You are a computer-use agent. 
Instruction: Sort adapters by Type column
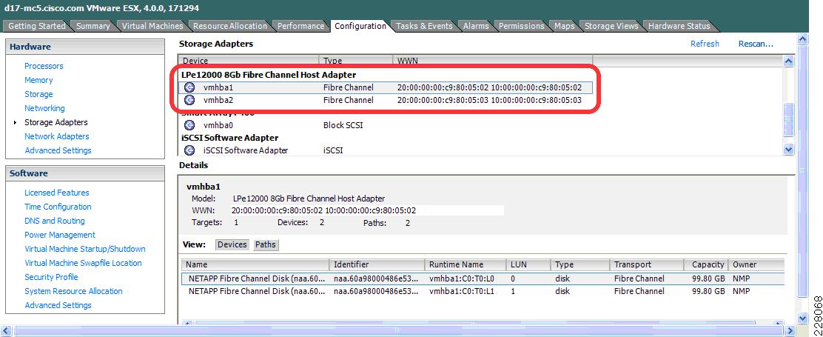pyautogui.click(x=356, y=61)
